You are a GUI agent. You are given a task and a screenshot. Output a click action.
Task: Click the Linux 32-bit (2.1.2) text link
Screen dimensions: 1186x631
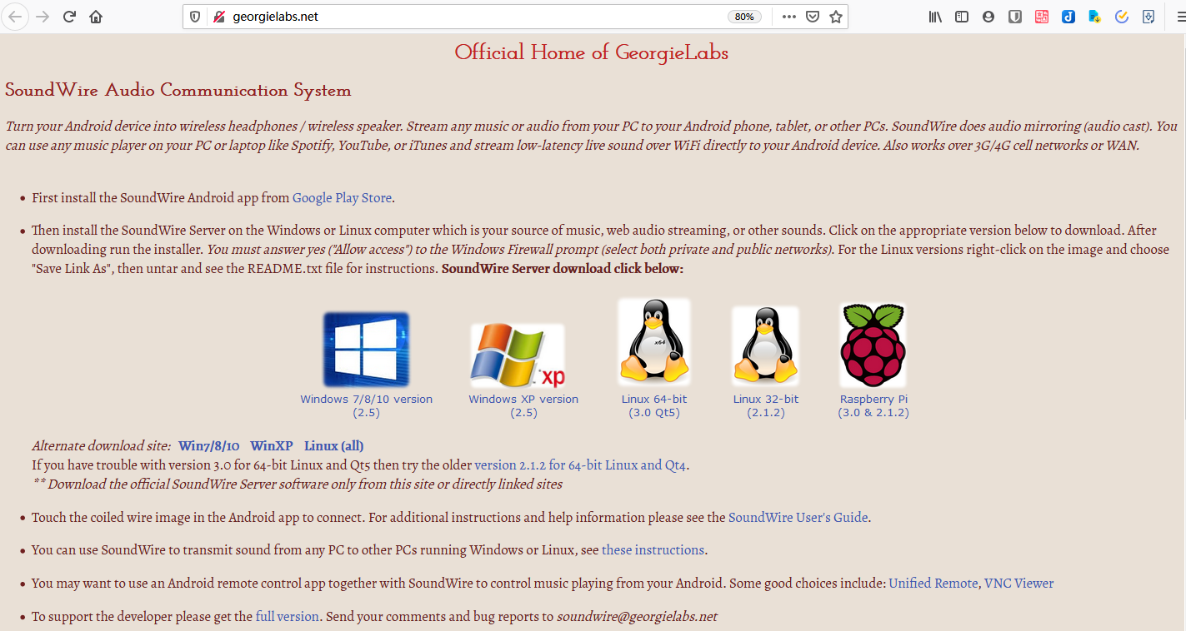pyautogui.click(x=766, y=405)
